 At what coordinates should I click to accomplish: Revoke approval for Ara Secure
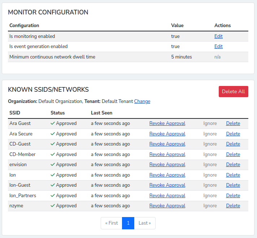(x=167, y=134)
